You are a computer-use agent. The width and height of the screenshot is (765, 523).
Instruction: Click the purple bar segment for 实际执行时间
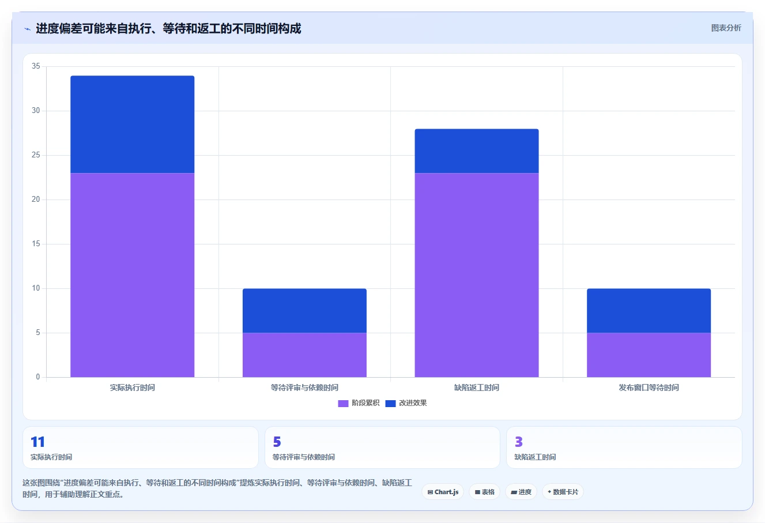point(133,275)
